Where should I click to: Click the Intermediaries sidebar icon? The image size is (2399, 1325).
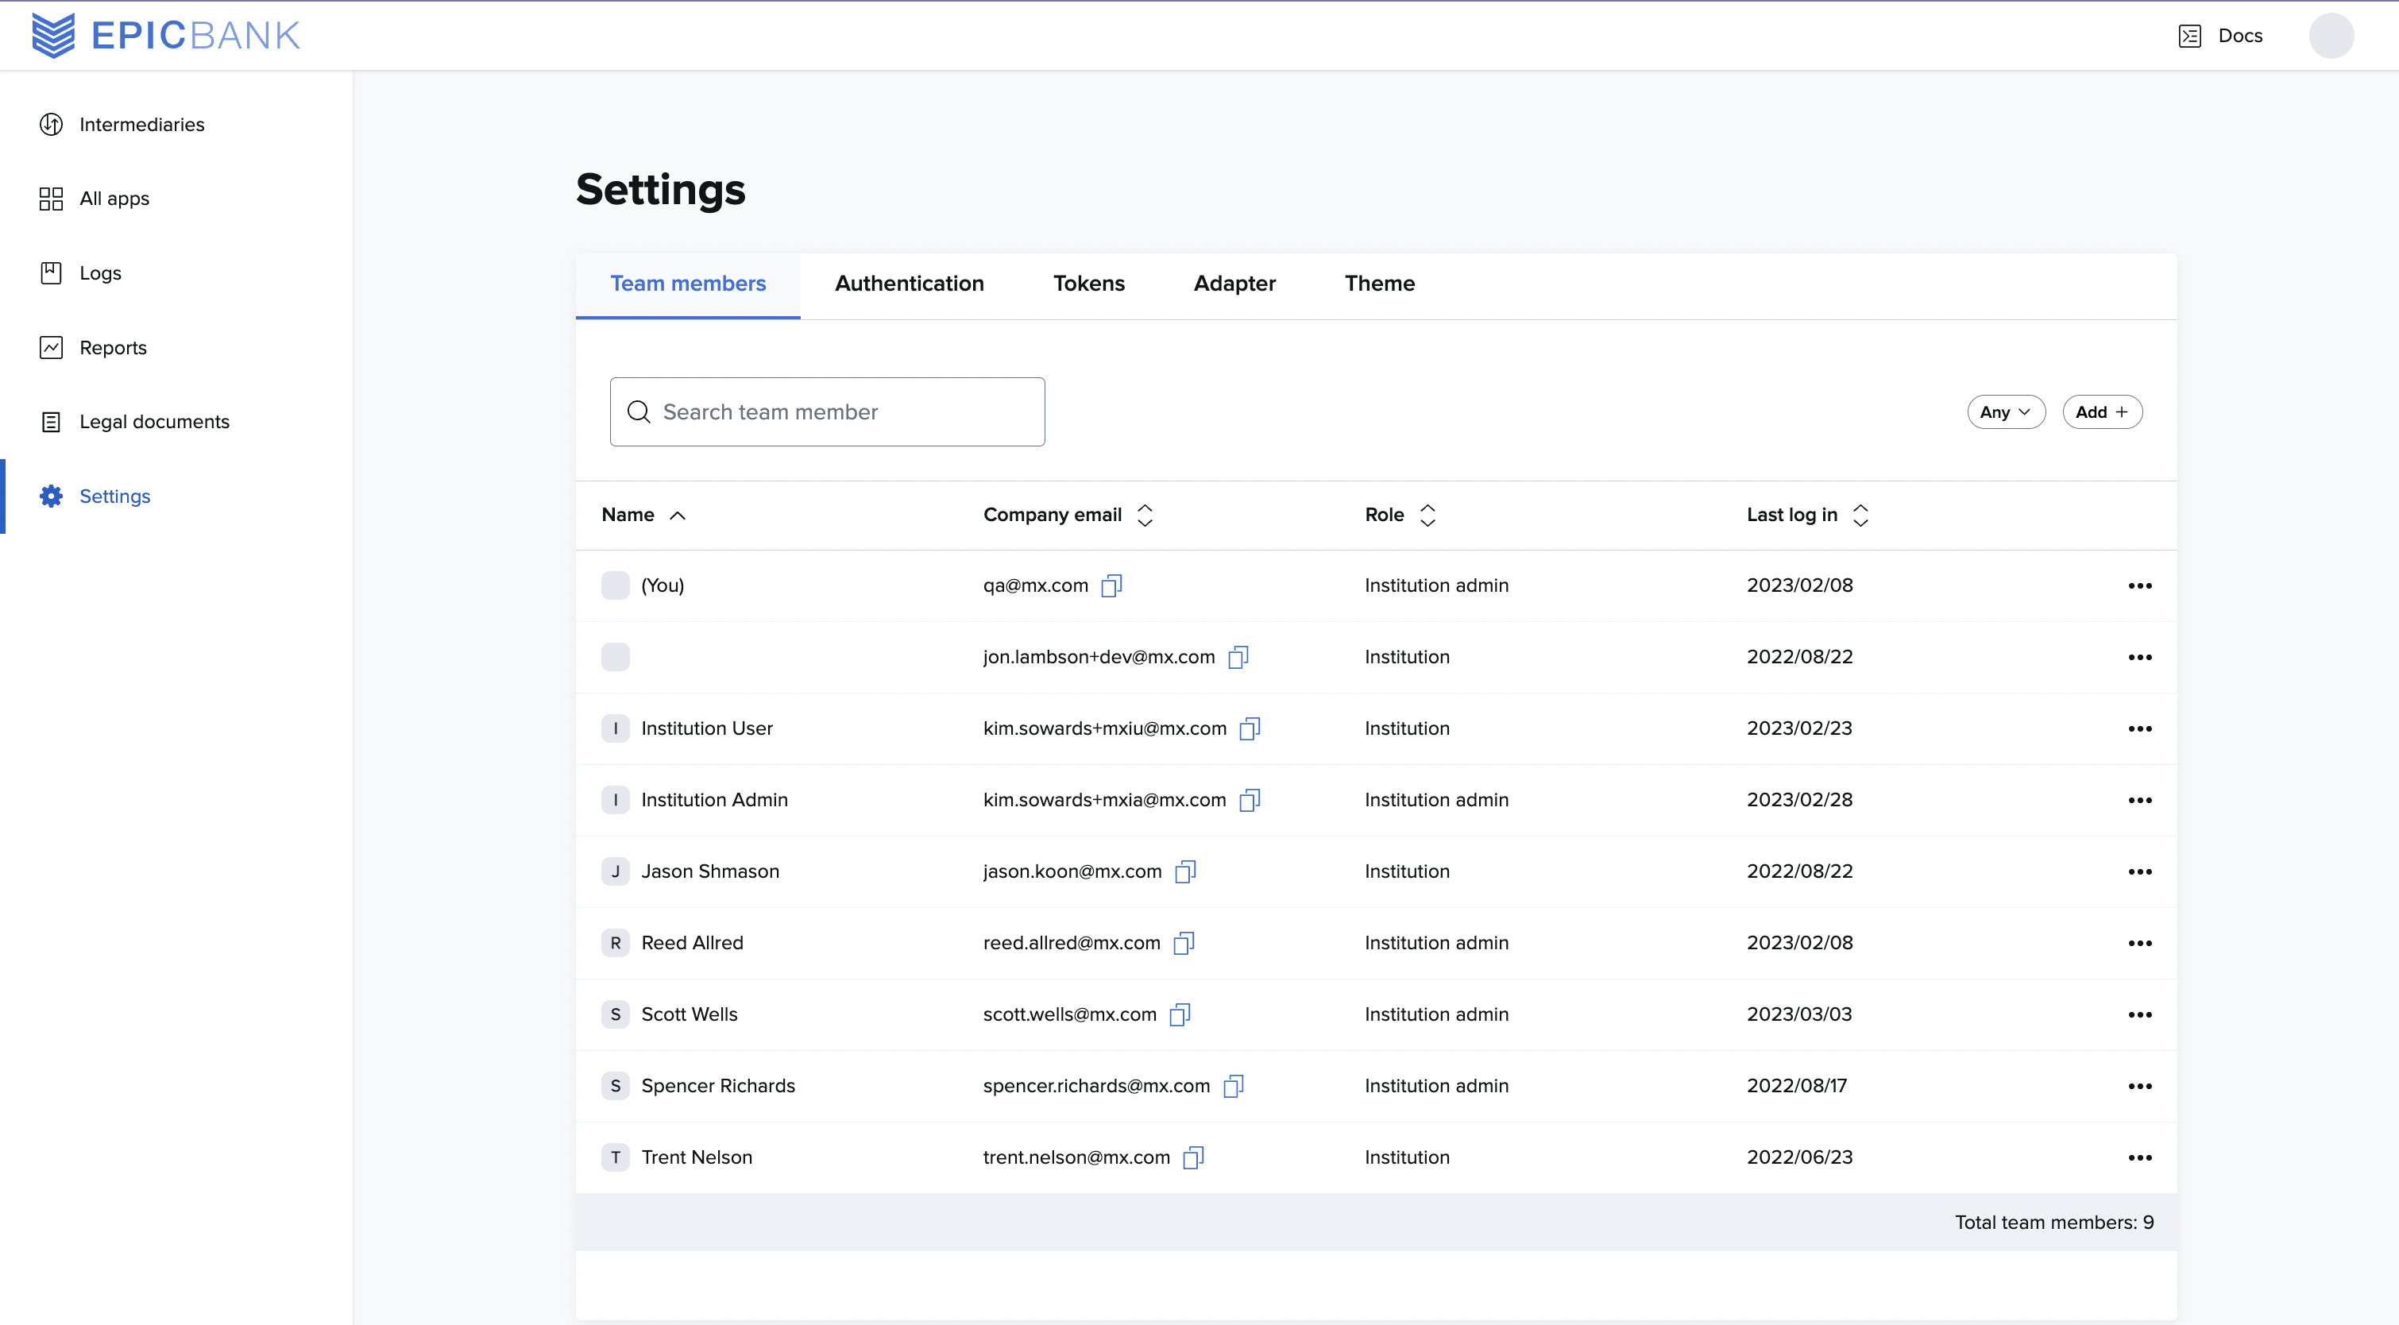pyautogui.click(x=51, y=124)
